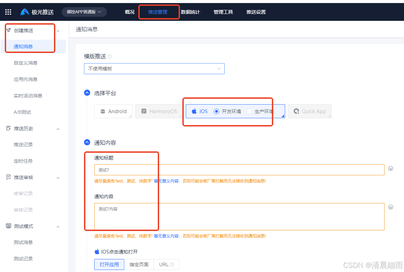Collapse the 通知内容 section chevron
This screenshot has width=404, height=272.
pos(87,142)
